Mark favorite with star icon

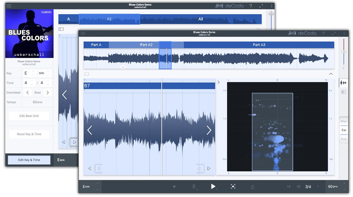click(x=174, y=186)
